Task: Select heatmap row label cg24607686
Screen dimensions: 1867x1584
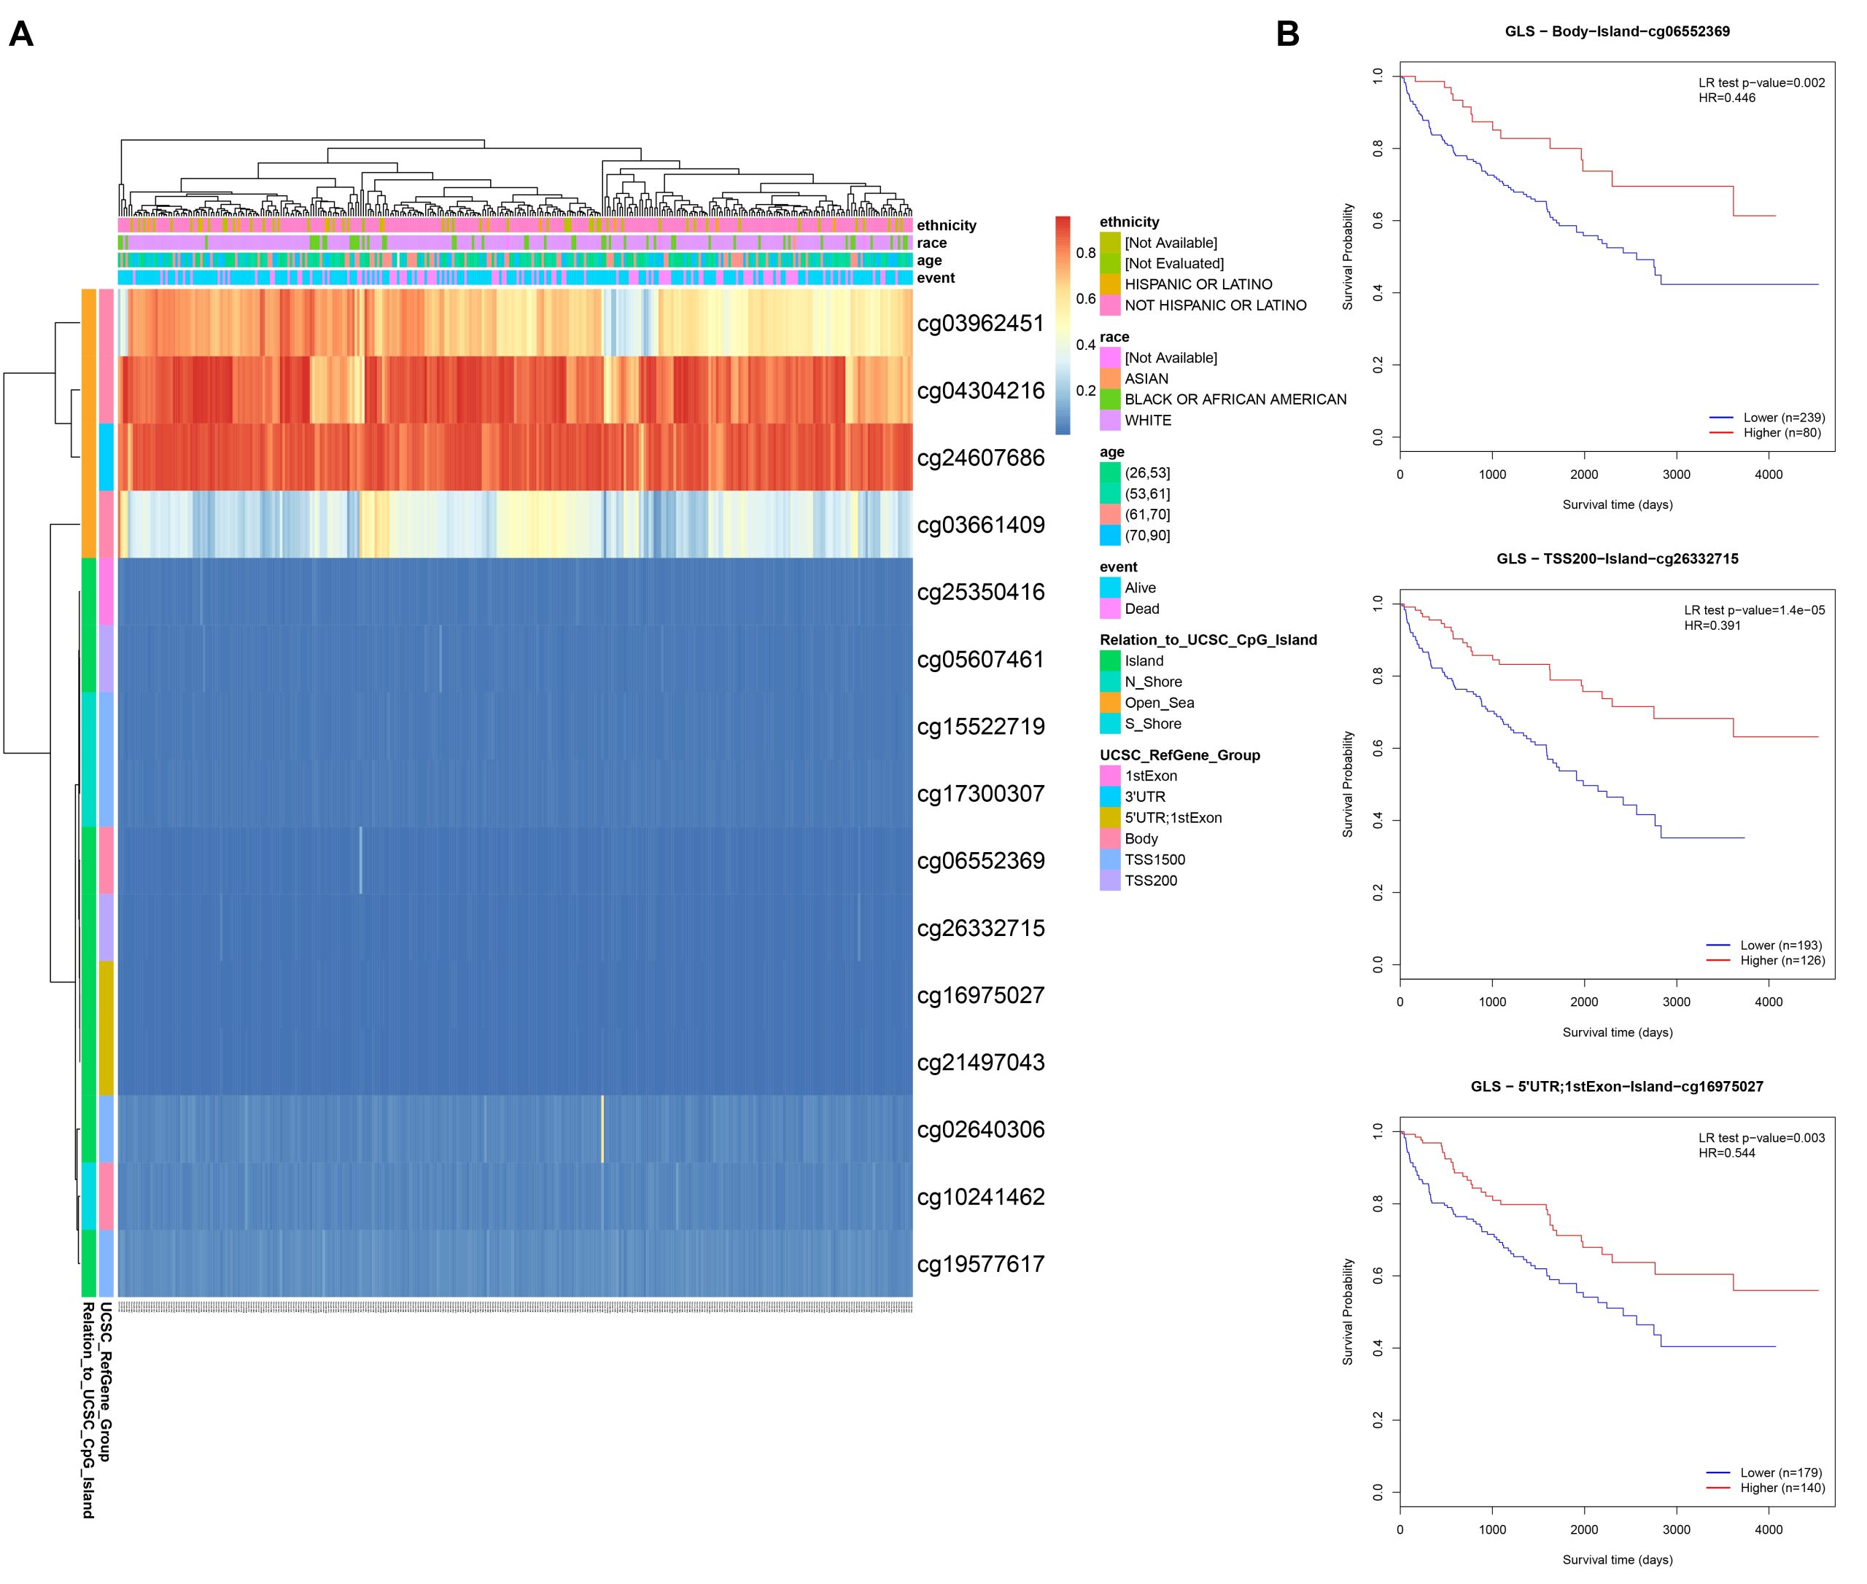Action: 980,458
